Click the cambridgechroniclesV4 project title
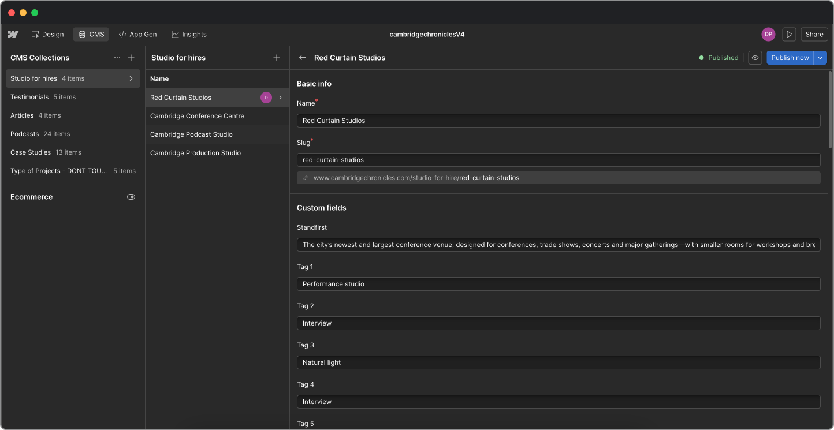The image size is (834, 430). [427, 35]
